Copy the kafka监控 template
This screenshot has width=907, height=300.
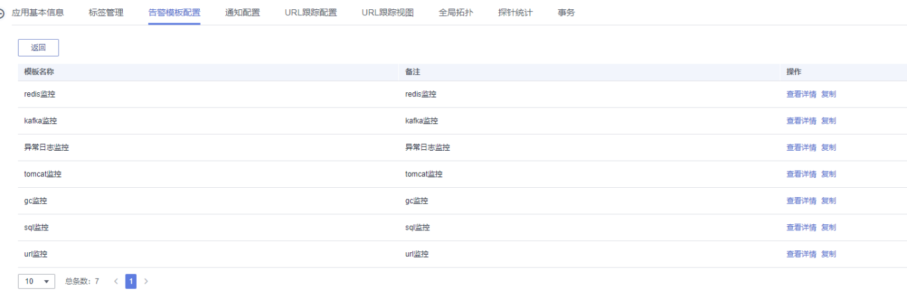tap(829, 121)
